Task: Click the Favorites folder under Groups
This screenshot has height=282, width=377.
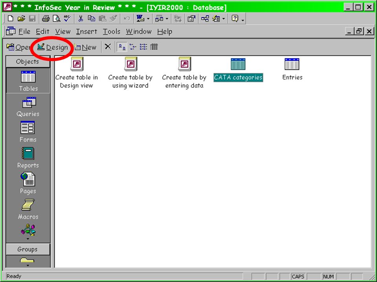Action: [27, 260]
